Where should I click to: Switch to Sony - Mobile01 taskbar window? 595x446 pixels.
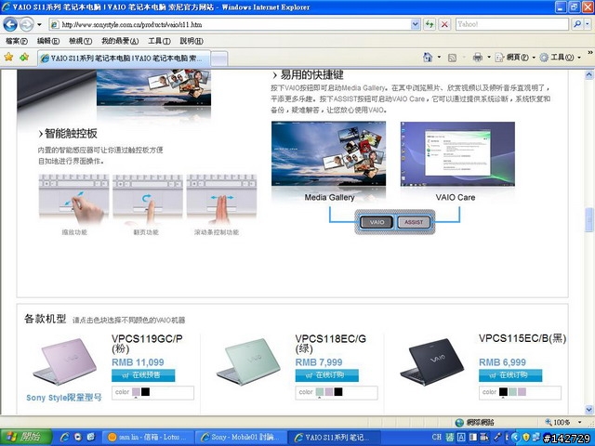coord(241,438)
